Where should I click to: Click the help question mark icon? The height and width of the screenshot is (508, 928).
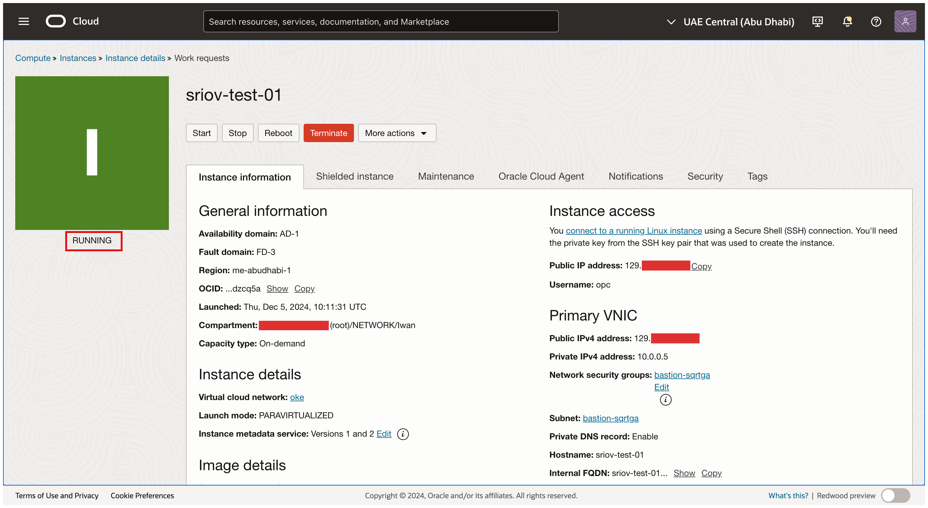pyautogui.click(x=876, y=22)
